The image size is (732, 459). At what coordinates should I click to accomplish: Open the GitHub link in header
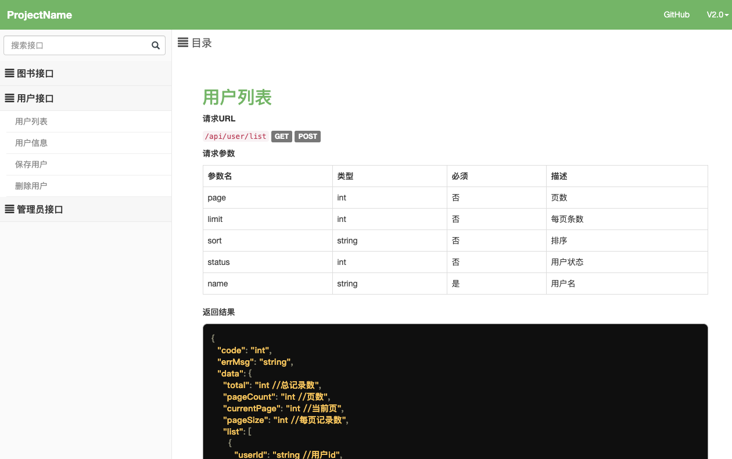[x=676, y=15]
